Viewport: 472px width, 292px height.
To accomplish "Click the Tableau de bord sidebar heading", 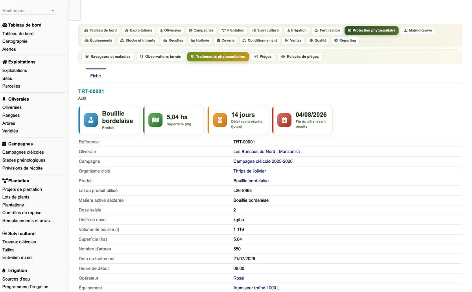I will tap(22, 25).
